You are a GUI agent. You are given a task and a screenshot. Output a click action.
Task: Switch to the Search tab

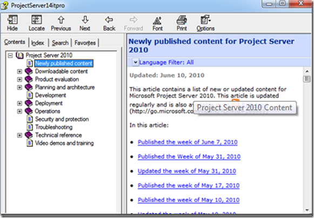pyautogui.click(x=60, y=43)
